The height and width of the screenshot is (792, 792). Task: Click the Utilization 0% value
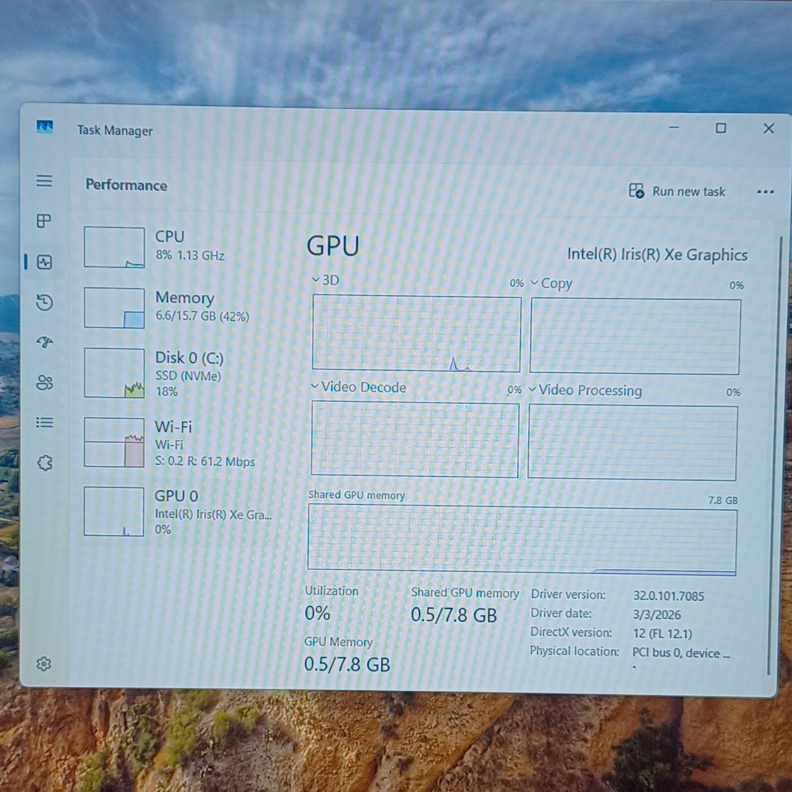(x=317, y=614)
